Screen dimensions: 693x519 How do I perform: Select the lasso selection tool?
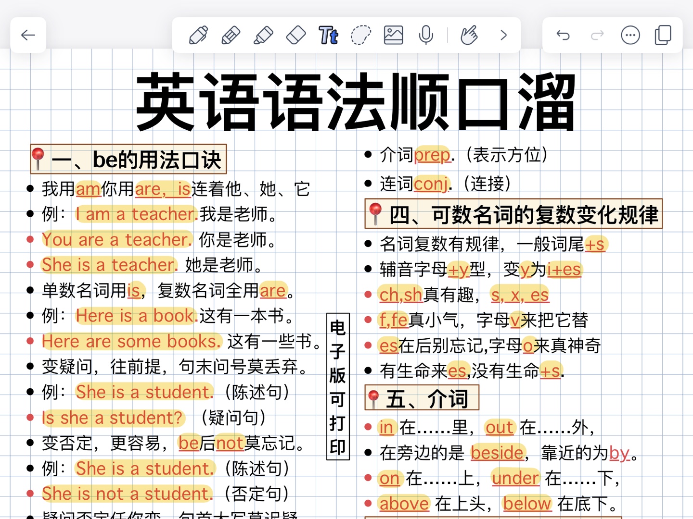(361, 35)
